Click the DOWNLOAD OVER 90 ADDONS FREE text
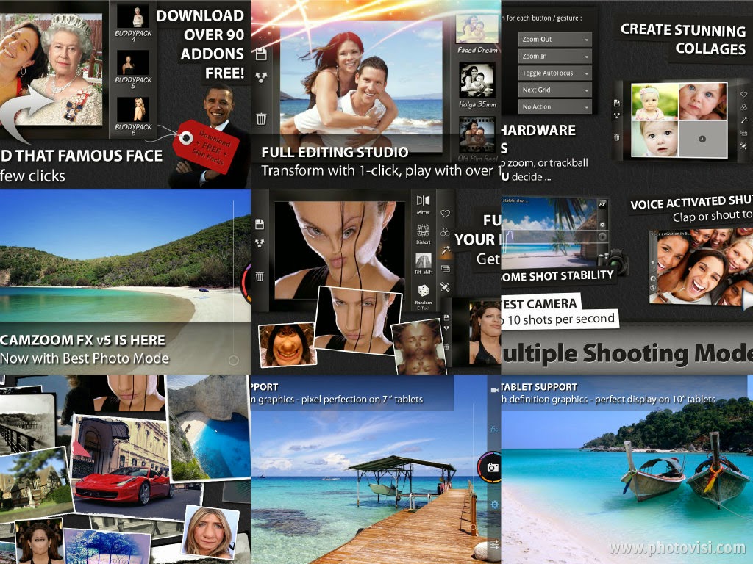This screenshot has height=564, width=753. [200, 43]
